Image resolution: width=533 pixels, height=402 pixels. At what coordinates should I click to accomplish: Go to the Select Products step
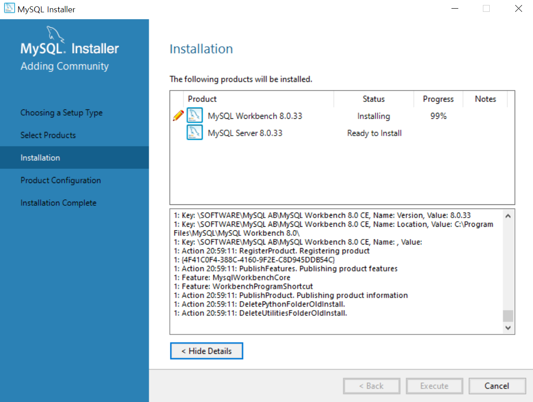tap(48, 135)
